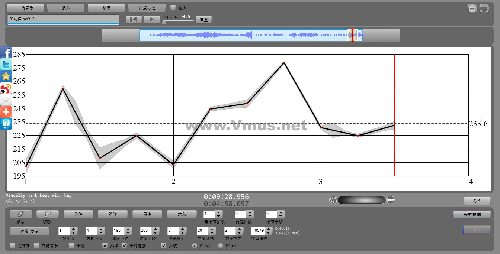Rewind to start with skip-back button

pos(134,19)
